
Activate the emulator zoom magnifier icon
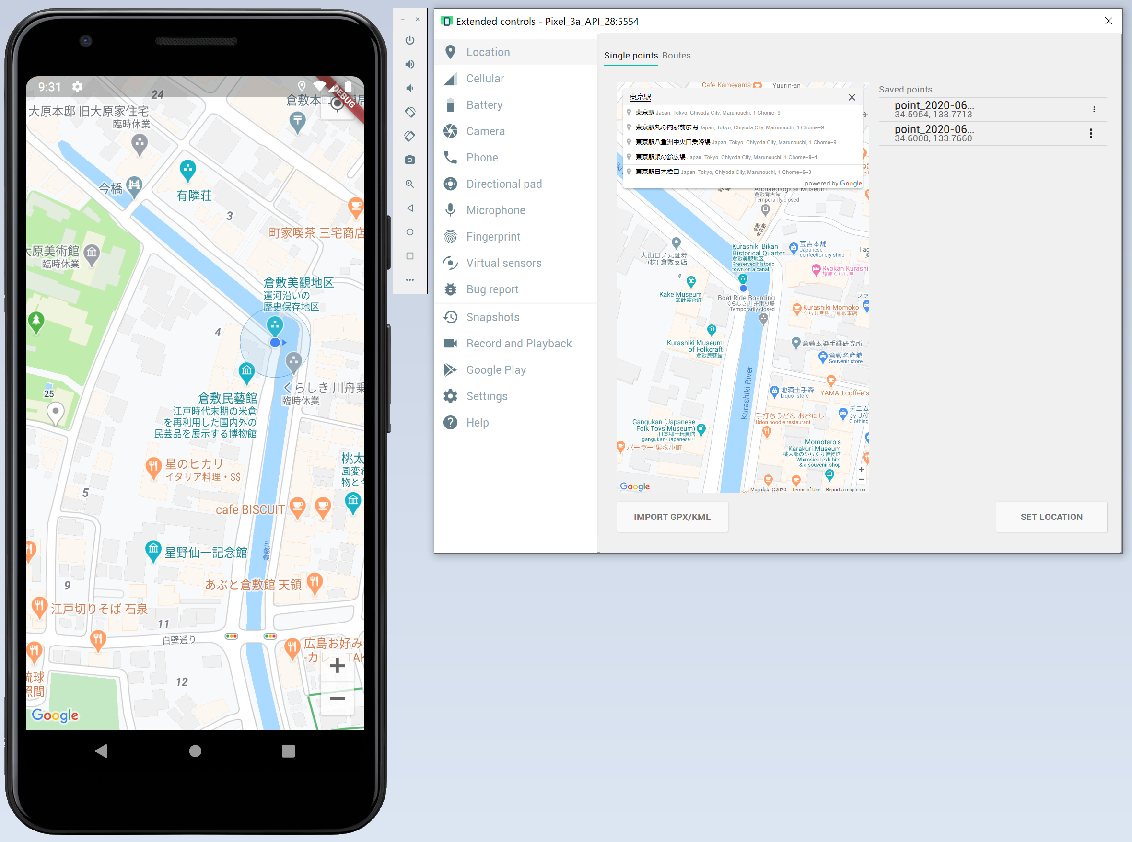pos(410,184)
